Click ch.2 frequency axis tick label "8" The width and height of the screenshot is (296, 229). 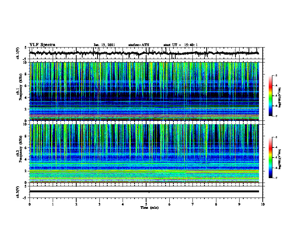[26, 136]
